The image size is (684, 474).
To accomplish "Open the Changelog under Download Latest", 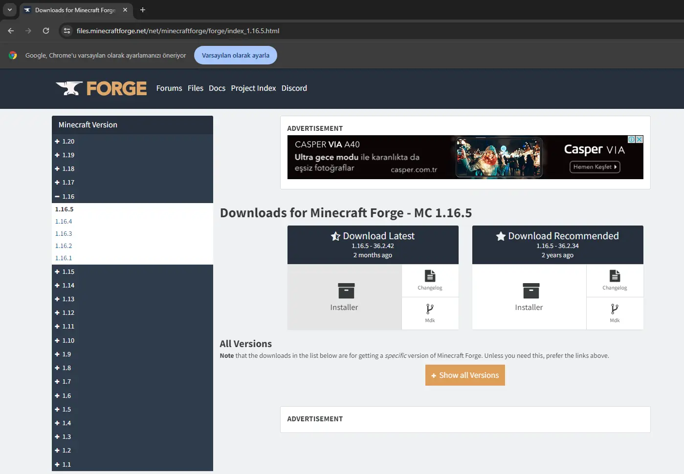I will point(430,281).
